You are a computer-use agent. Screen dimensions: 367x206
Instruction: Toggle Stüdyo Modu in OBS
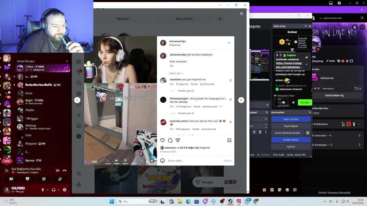click(x=291, y=140)
